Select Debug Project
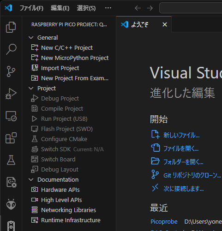 click(69, 99)
